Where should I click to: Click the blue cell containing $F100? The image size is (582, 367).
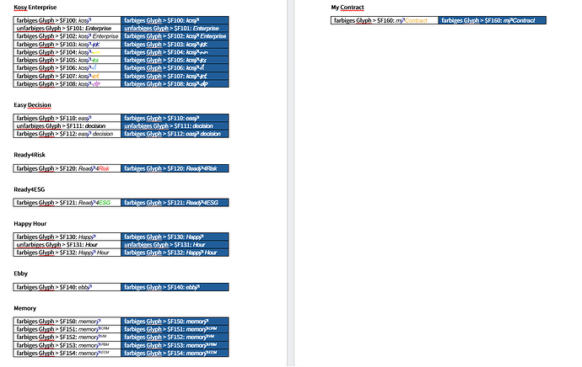point(175,20)
